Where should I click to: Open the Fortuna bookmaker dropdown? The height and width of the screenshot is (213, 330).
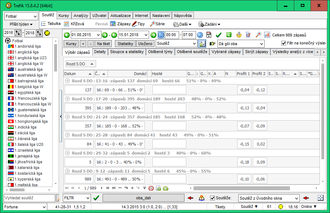[x=25, y=207]
